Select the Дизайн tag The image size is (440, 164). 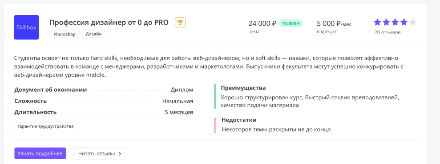click(93, 34)
